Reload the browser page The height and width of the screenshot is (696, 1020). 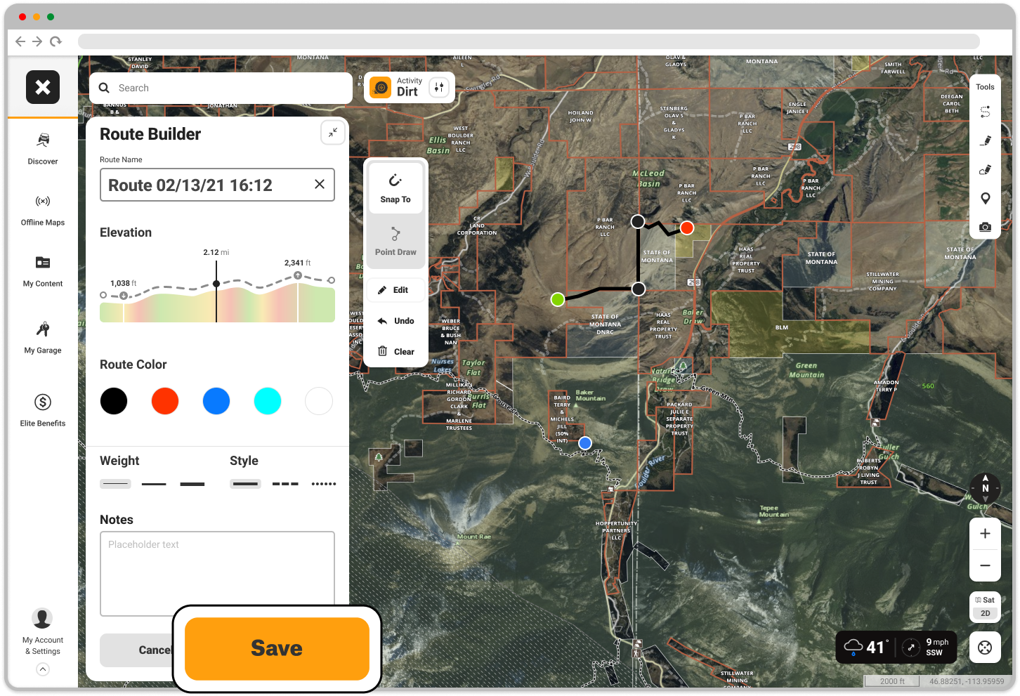(x=55, y=41)
